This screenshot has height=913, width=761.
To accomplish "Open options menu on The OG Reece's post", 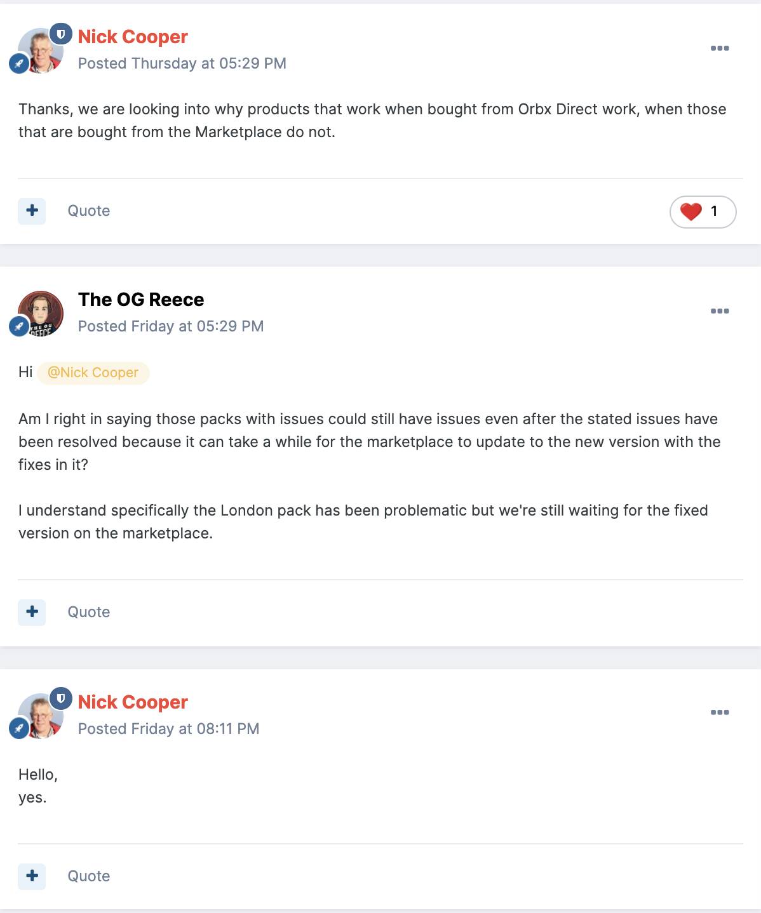I will coord(719,311).
